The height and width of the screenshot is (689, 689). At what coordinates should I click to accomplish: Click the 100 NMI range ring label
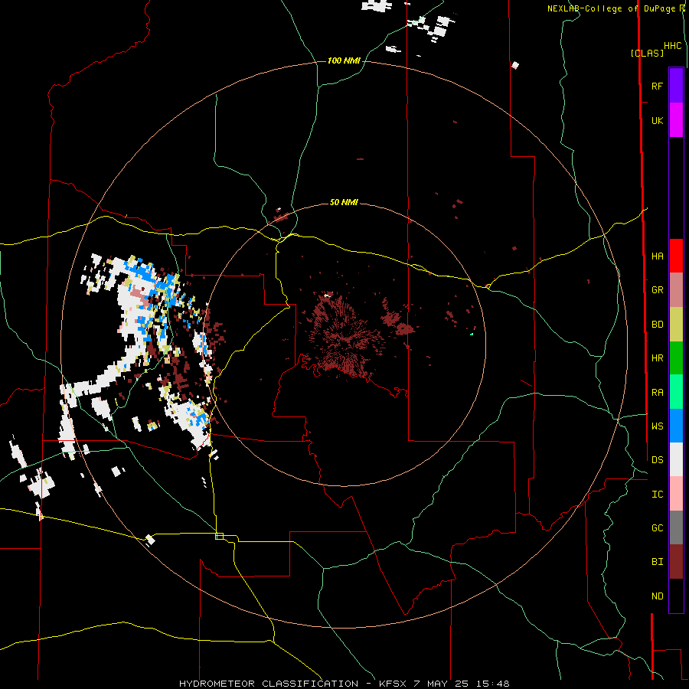344,60
